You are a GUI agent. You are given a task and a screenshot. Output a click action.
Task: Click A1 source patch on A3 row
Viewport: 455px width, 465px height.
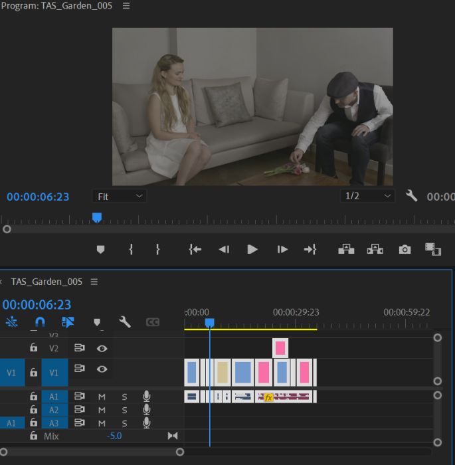12,423
